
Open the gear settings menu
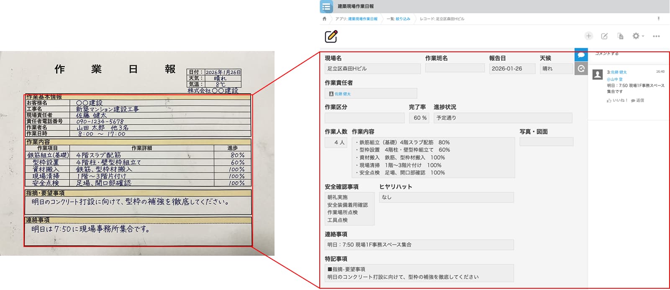(x=638, y=36)
